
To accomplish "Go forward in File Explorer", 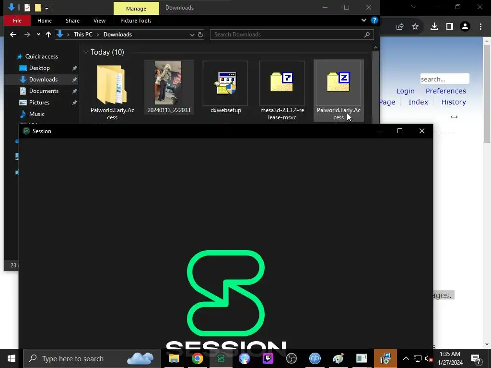I will pyautogui.click(x=27, y=34).
